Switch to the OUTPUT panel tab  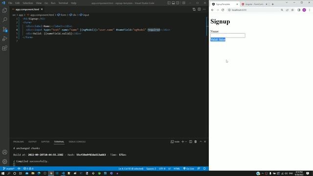(x=32, y=142)
